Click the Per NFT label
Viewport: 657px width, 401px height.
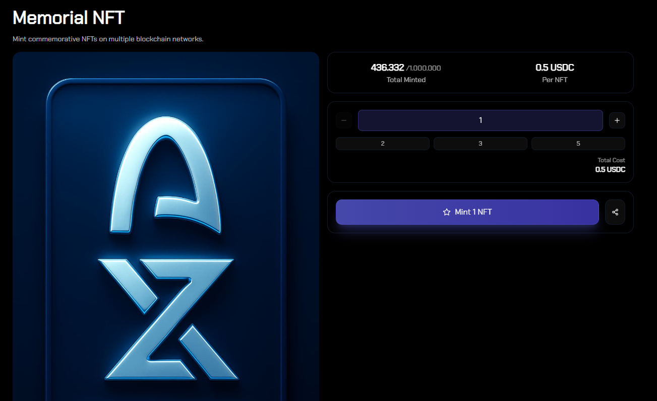pyautogui.click(x=555, y=80)
